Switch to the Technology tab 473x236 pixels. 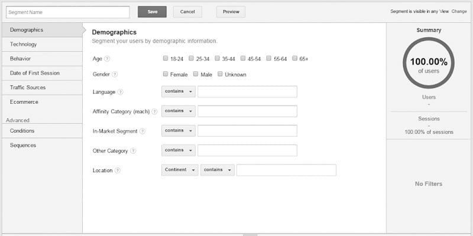click(x=42, y=44)
